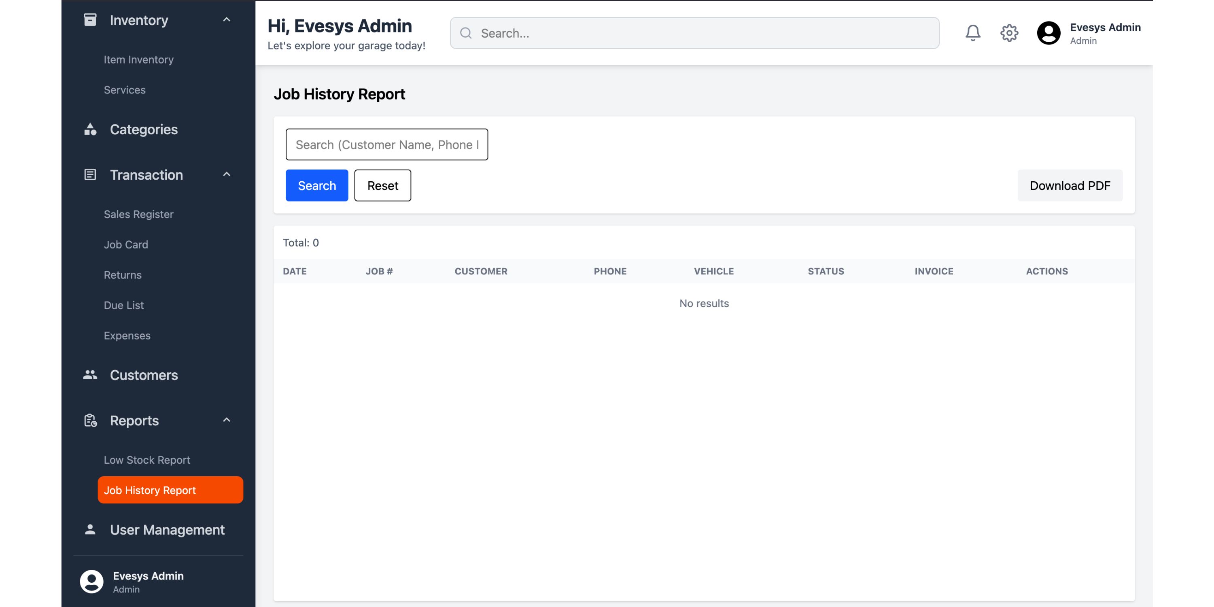Click the top global Search bar

pyautogui.click(x=694, y=34)
